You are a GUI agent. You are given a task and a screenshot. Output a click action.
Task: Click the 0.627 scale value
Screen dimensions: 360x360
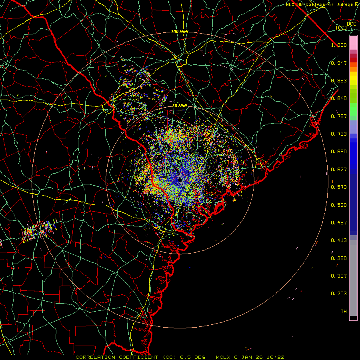tap(339, 170)
